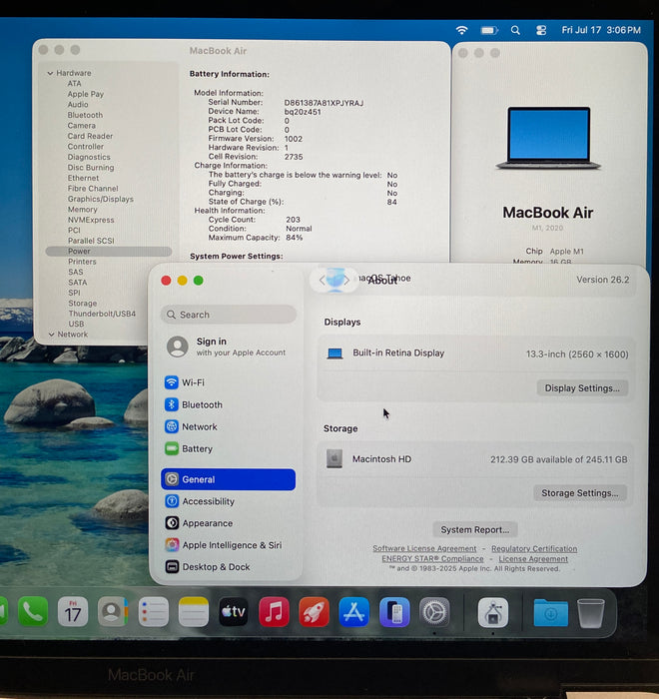
Task: Open the Phone app in the Dock
Action: point(33,611)
